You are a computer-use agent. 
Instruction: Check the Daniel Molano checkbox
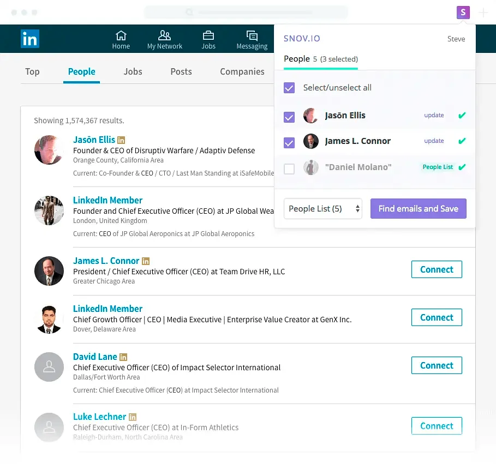[289, 169]
